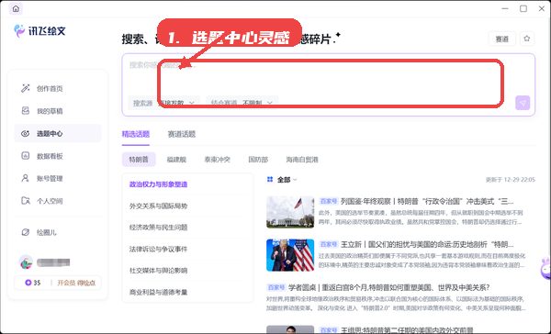Maximize the application window
551x334 pixels.
tap(523, 8)
